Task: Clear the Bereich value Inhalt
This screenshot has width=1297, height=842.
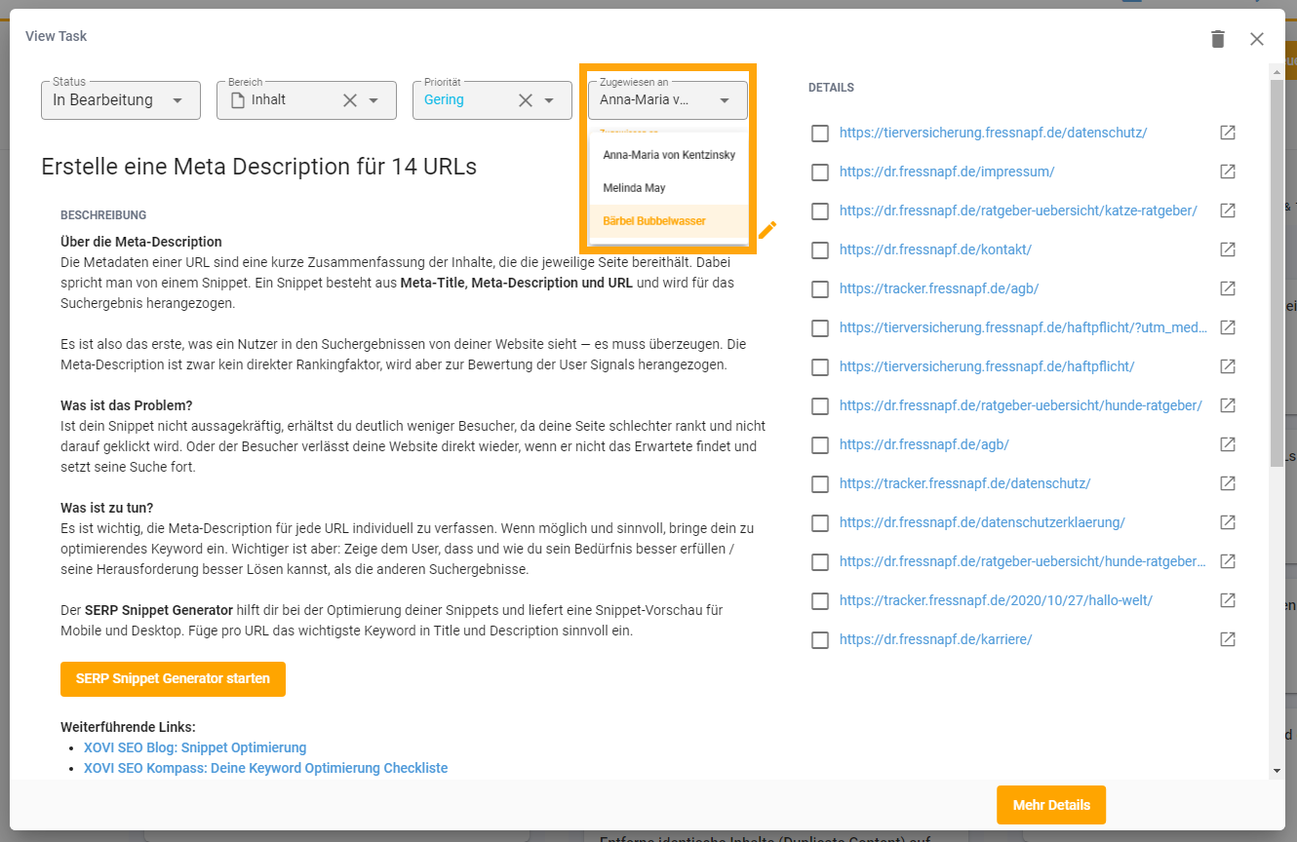Action: (x=350, y=100)
